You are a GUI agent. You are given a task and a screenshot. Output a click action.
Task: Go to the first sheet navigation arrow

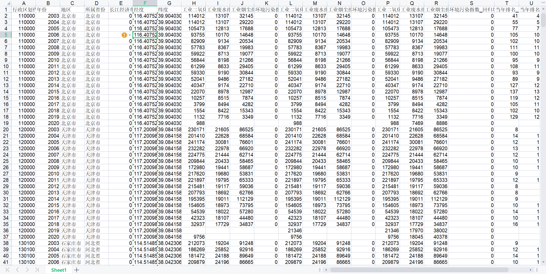click(x=8, y=270)
